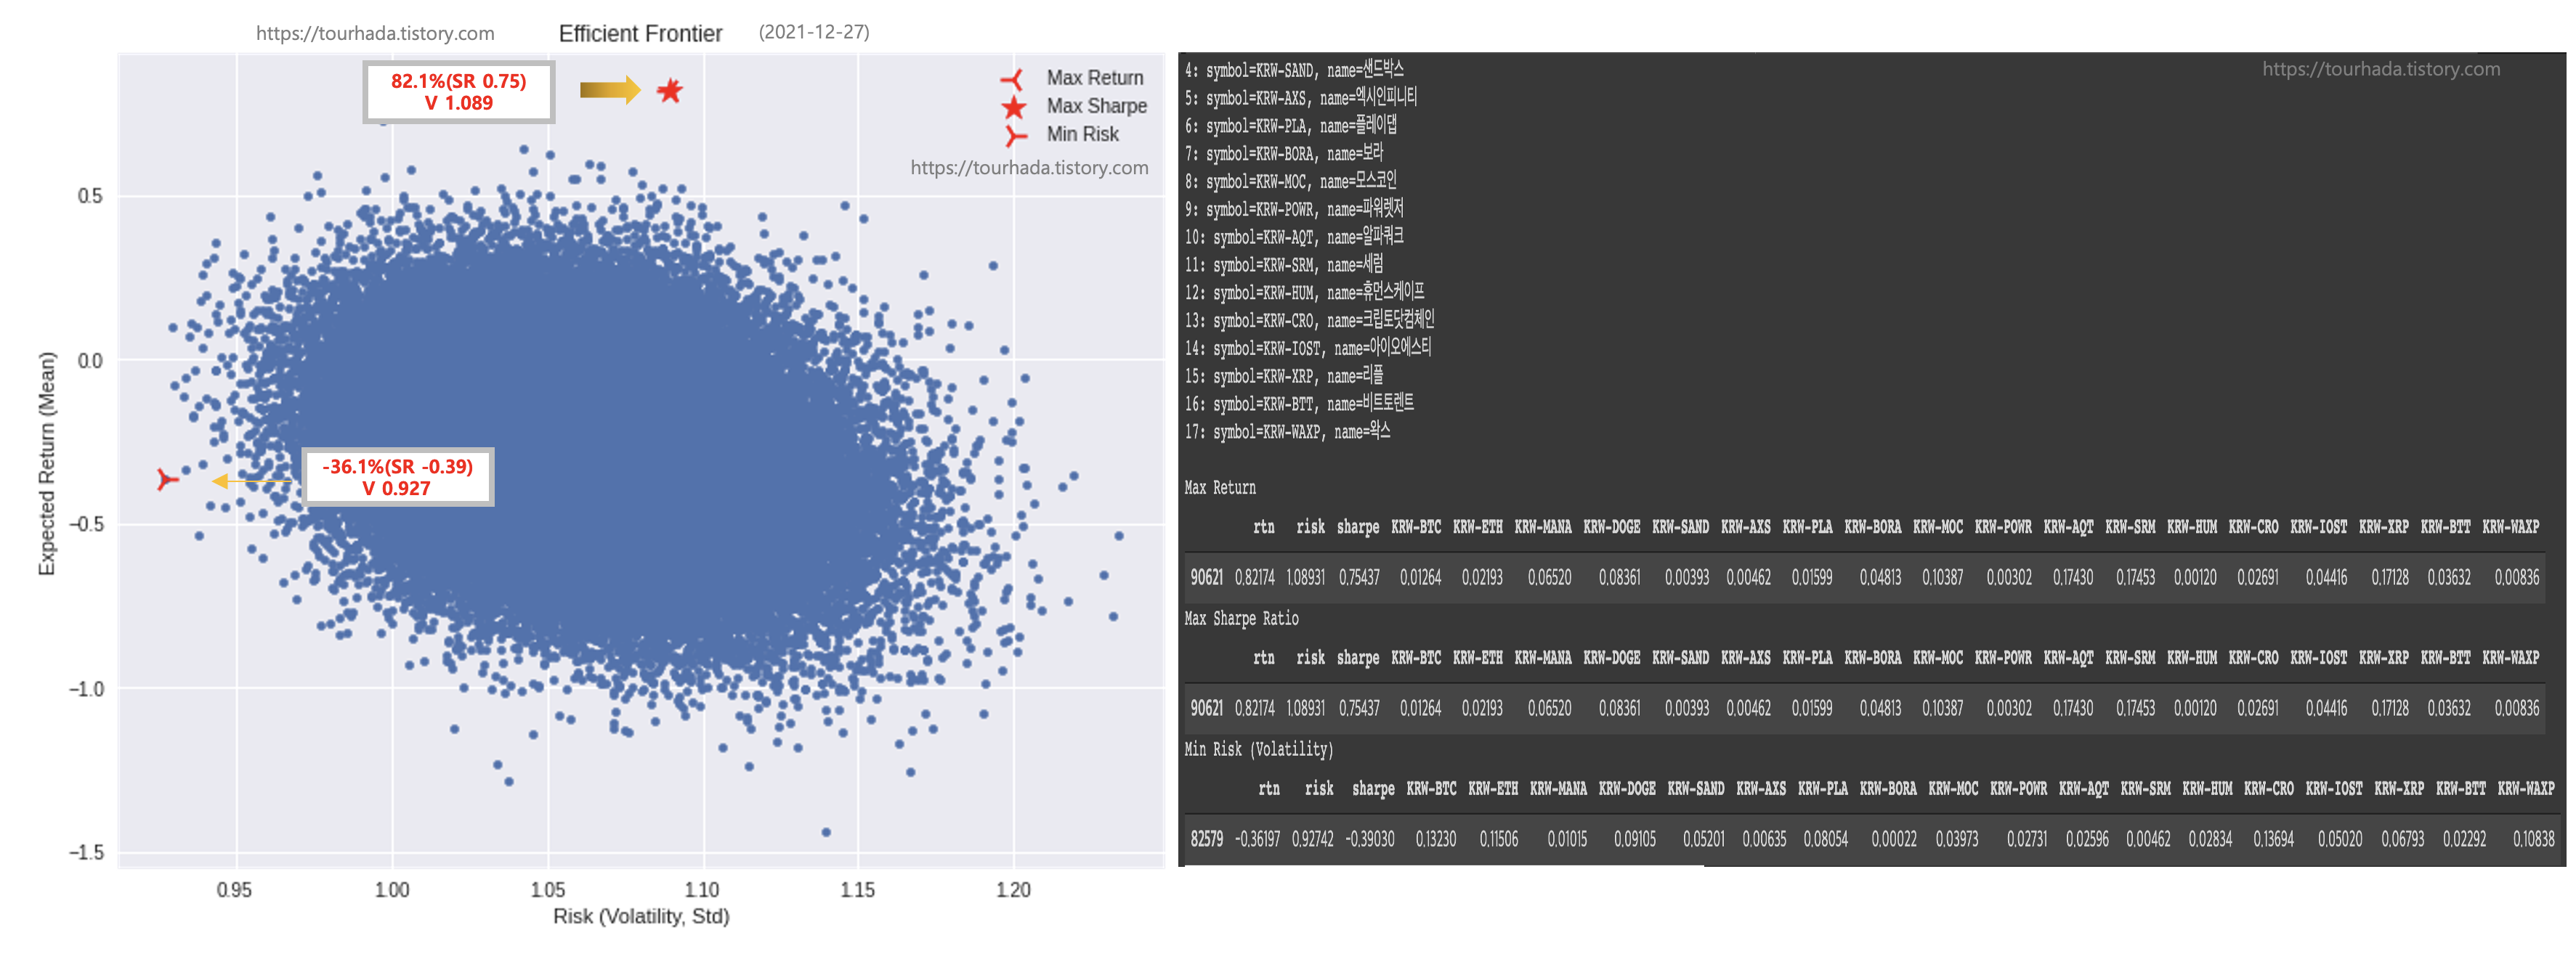Click row index 82579 in Min Risk table
This screenshot has height=954, width=2576.
pos(1206,839)
